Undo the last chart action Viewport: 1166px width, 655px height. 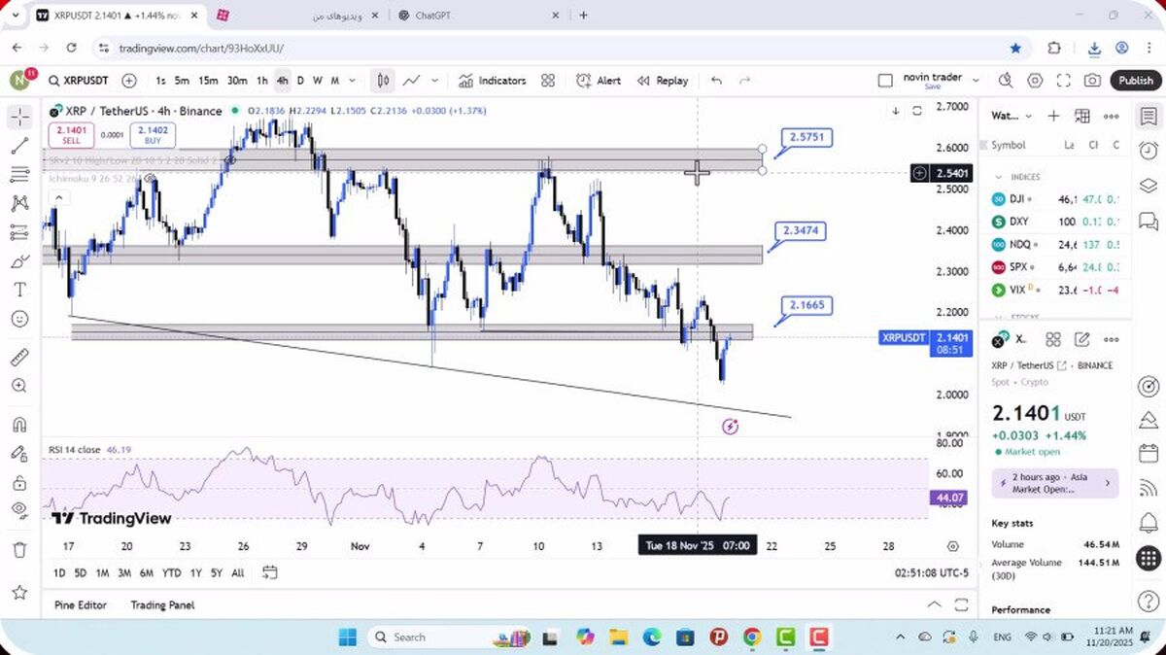(716, 81)
